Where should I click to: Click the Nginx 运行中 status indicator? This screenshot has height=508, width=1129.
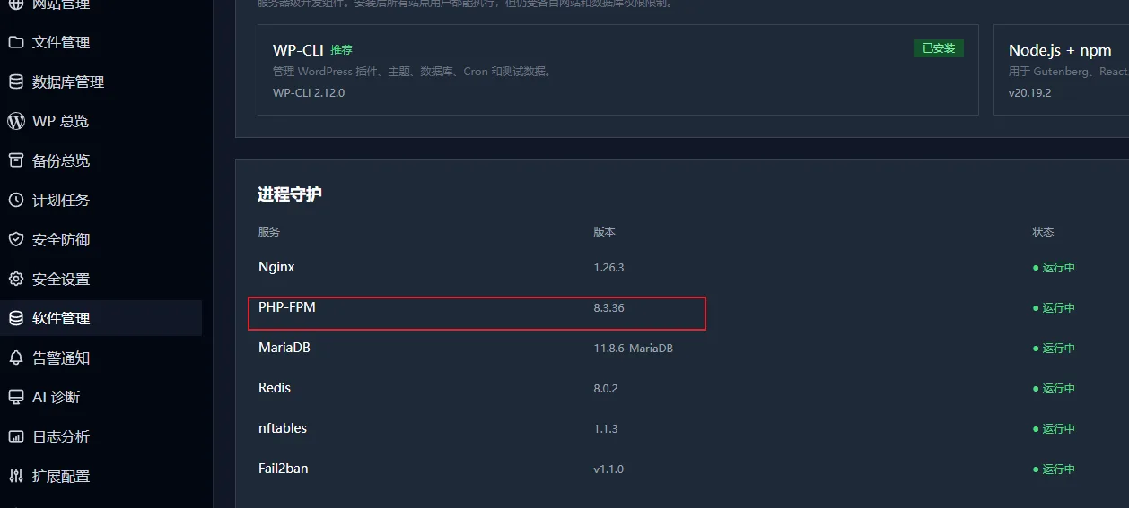[1054, 267]
